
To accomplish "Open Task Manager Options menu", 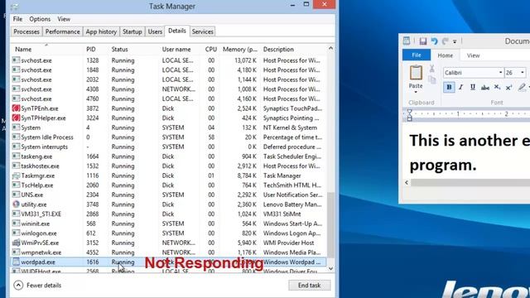I will [40, 19].
